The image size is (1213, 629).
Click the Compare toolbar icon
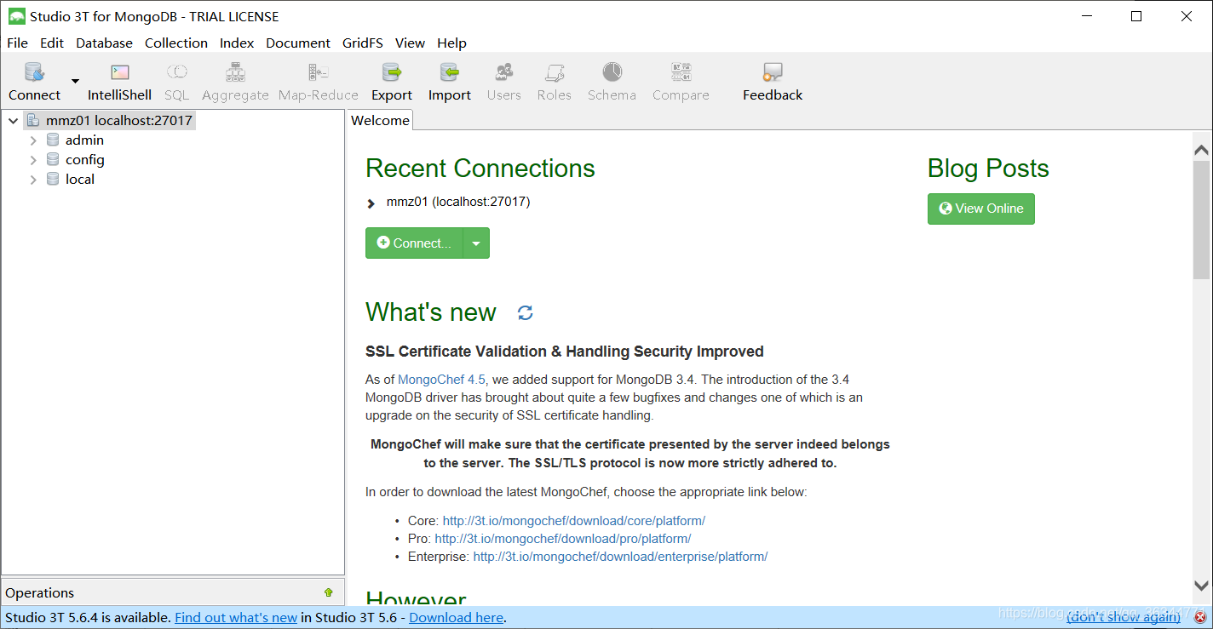click(681, 72)
